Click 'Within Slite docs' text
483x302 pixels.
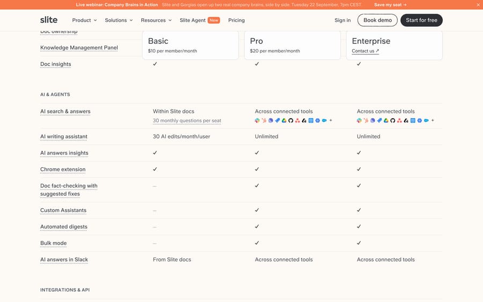(x=173, y=112)
